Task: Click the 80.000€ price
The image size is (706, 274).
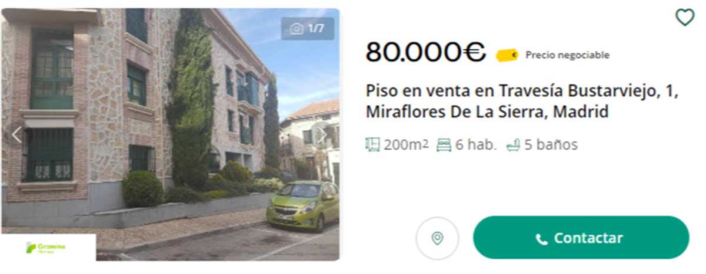Action: pyautogui.click(x=426, y=53)
